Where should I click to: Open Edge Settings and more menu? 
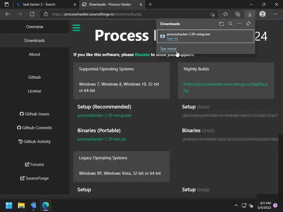(275, 14)
